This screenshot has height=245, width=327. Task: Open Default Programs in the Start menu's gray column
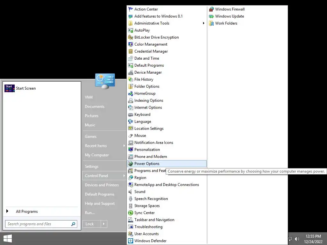(100, 194)
